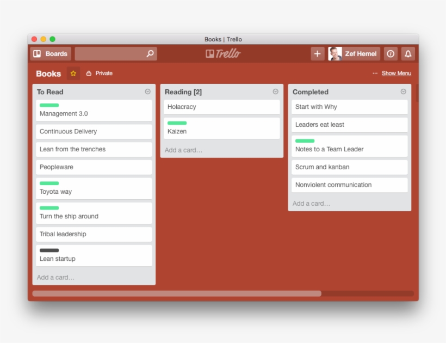Click green label on Notes to a Team Leader
This screenshot has width=446, height=343.
pyautogui.click(x=305, y=141)
